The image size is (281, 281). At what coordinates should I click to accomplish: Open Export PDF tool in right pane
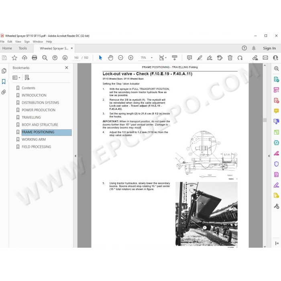point(276,79)
